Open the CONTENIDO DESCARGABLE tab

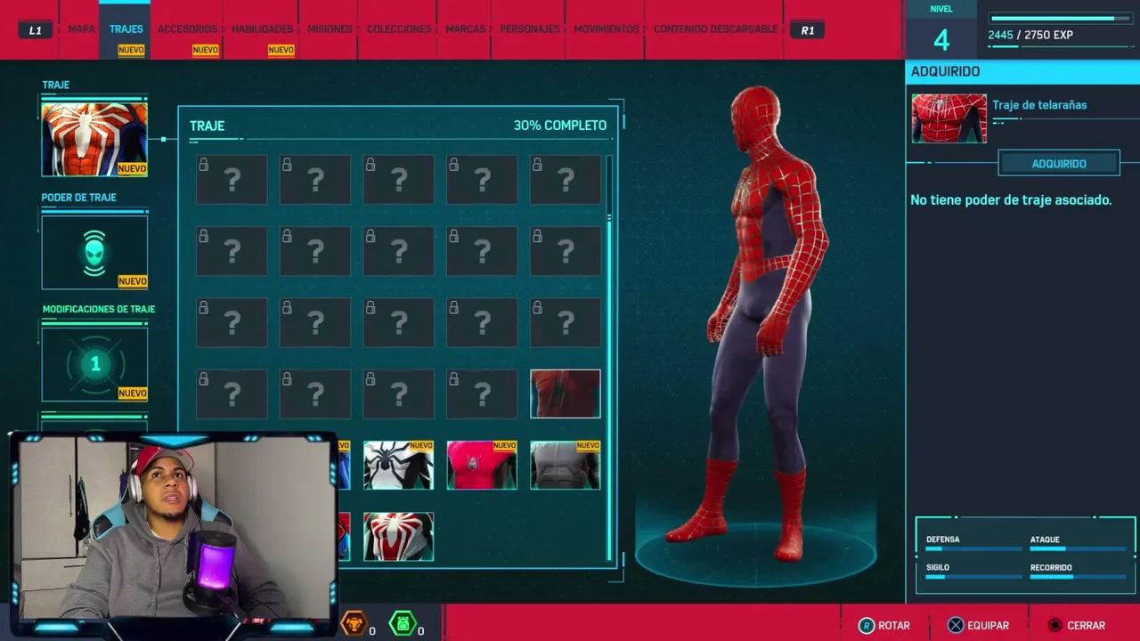pos(715,29)
